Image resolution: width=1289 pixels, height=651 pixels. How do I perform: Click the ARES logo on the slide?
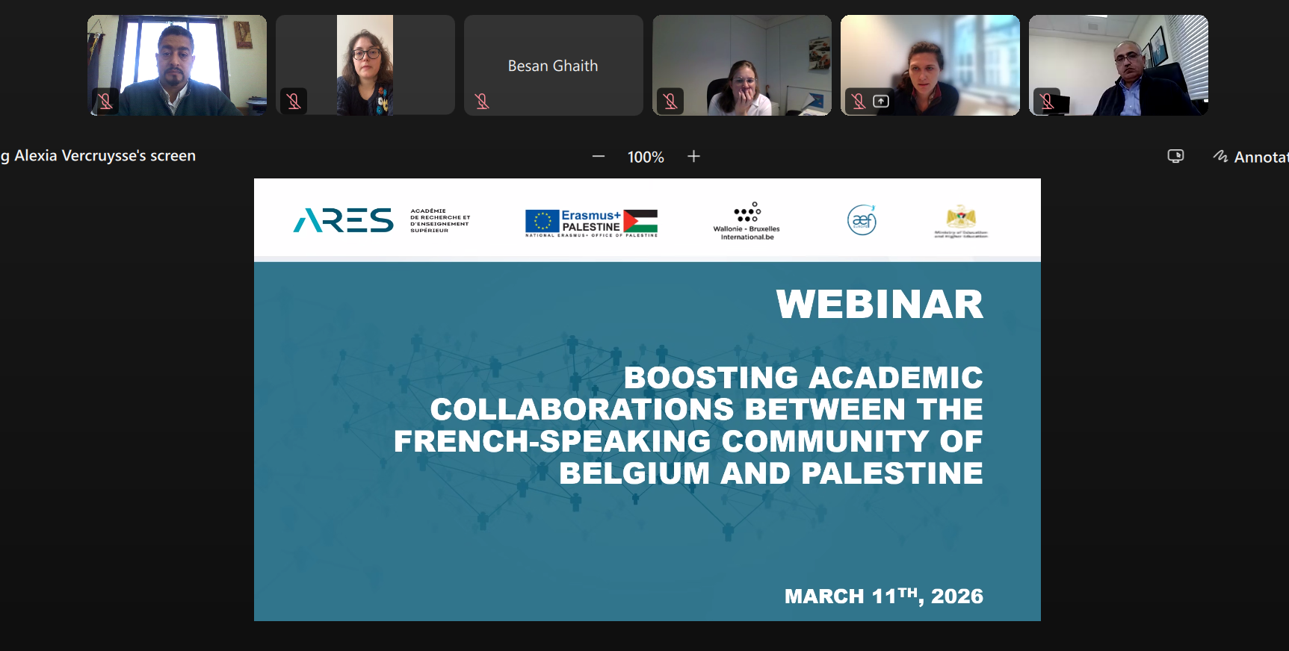(344, 220)
